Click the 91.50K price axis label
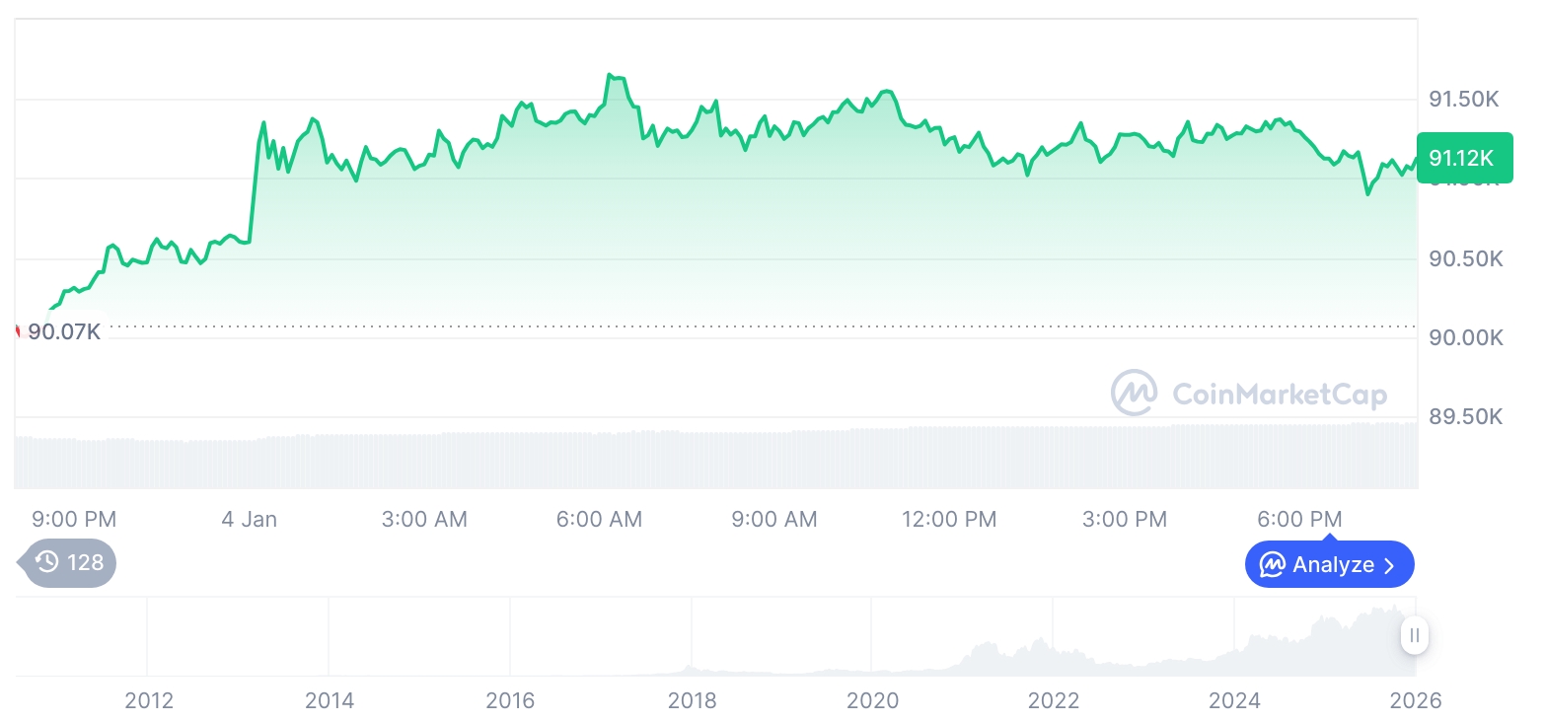Screen dimensions: 1545x722 click(x=1465, y=99)
